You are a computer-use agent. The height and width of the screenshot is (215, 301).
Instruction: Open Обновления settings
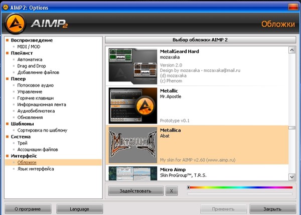coord(30,117)
